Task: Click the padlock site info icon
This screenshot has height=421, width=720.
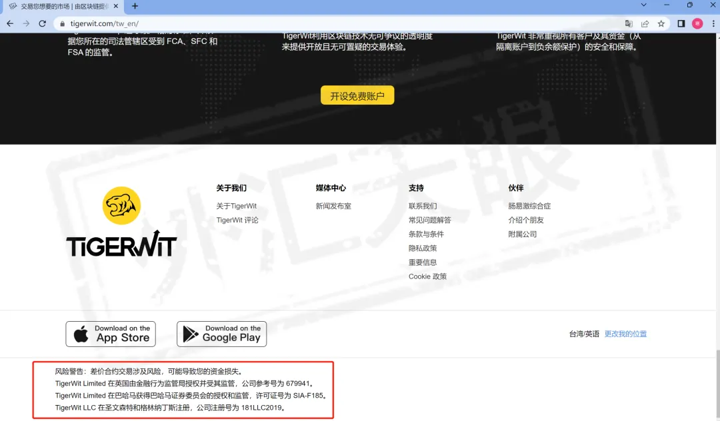Action: 63,24
